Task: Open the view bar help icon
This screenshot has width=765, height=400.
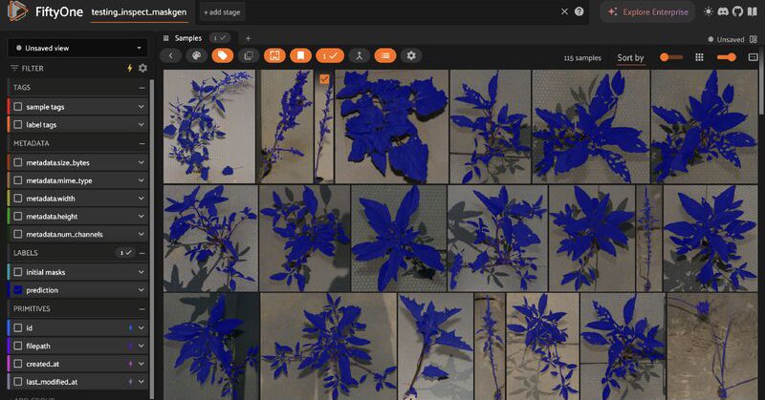Action: 579,11
